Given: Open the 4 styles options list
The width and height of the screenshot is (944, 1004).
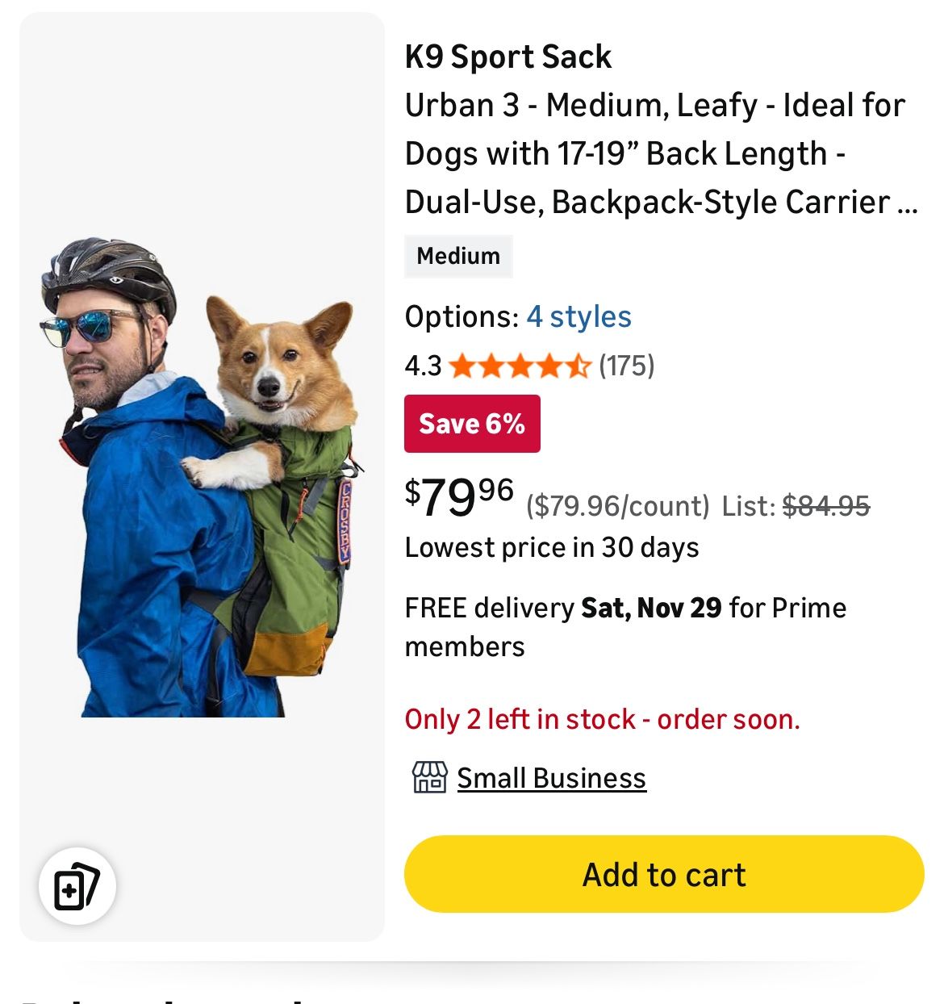Looking at the screenshot, I should pyautogui.click(x=579, y=316).
